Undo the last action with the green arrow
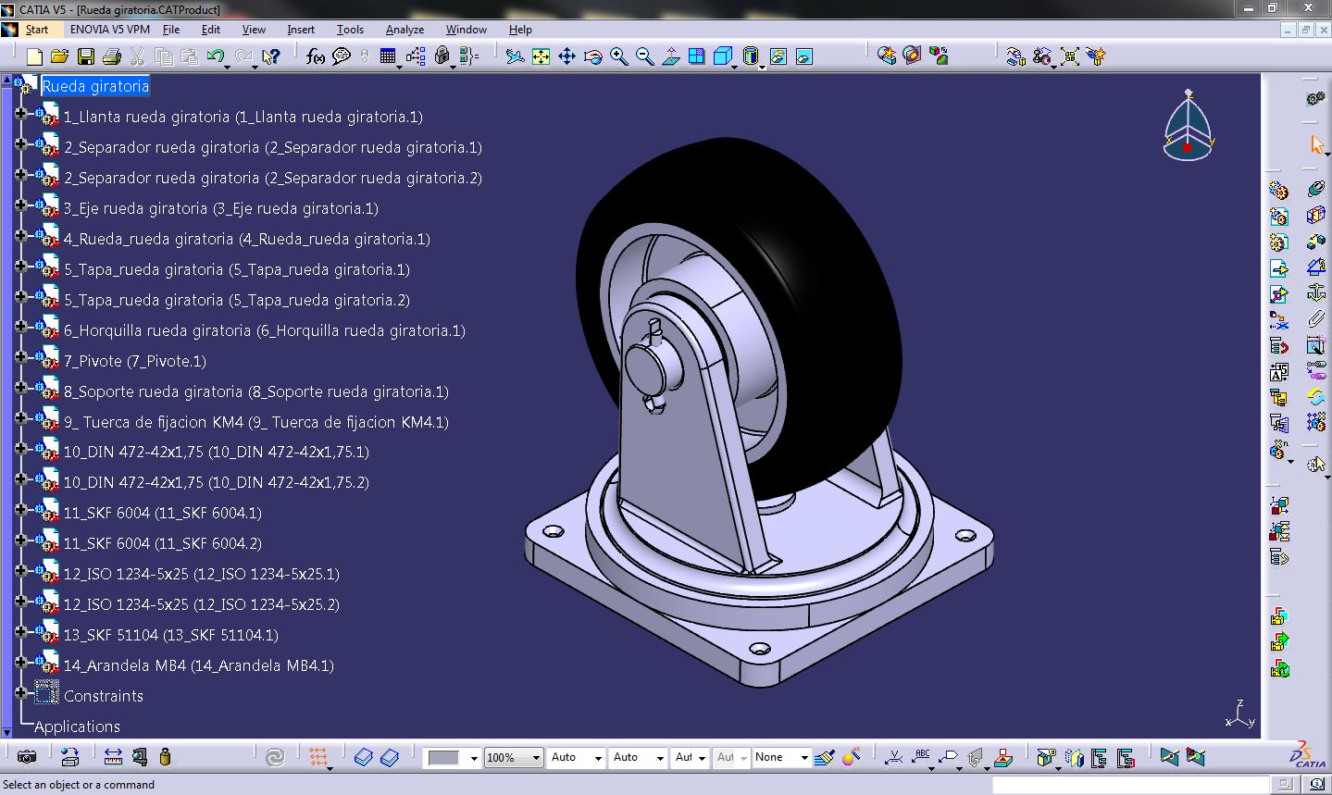 tap(216, 56)
